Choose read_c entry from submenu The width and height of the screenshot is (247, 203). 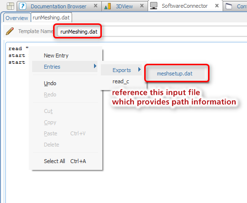(x=121, y=81)
